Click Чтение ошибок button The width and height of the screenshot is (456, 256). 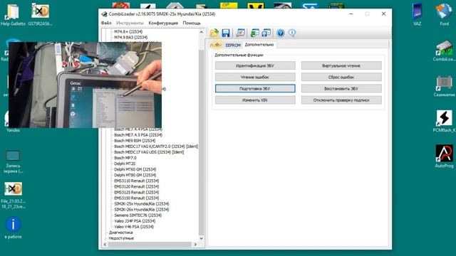coord(255,78)
